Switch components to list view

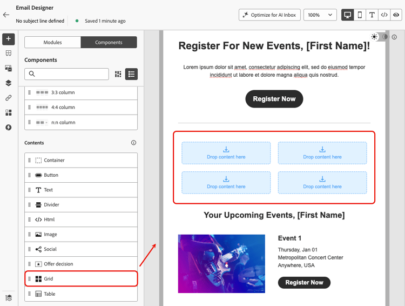pos(131,74)
